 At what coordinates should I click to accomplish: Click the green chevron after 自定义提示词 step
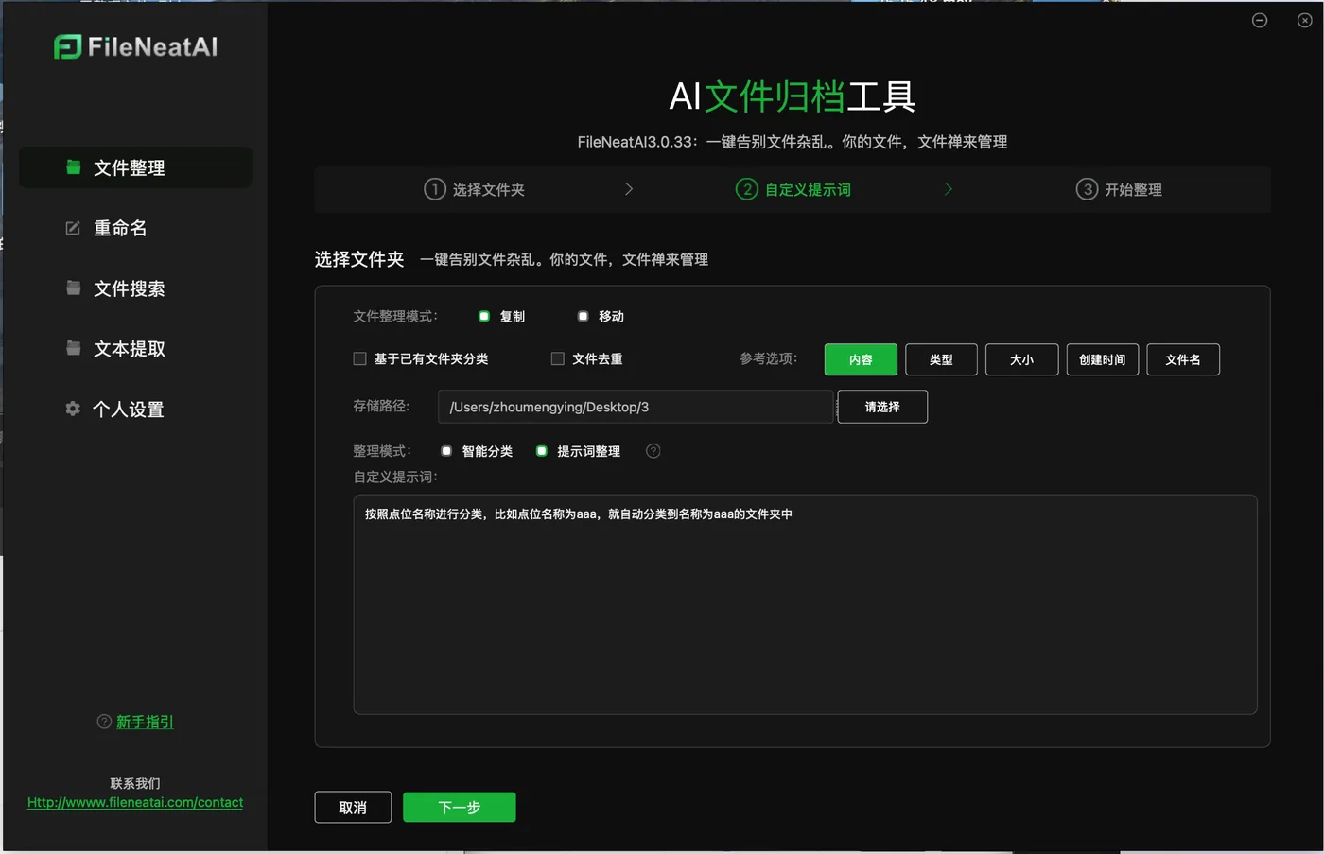point(948,189)
